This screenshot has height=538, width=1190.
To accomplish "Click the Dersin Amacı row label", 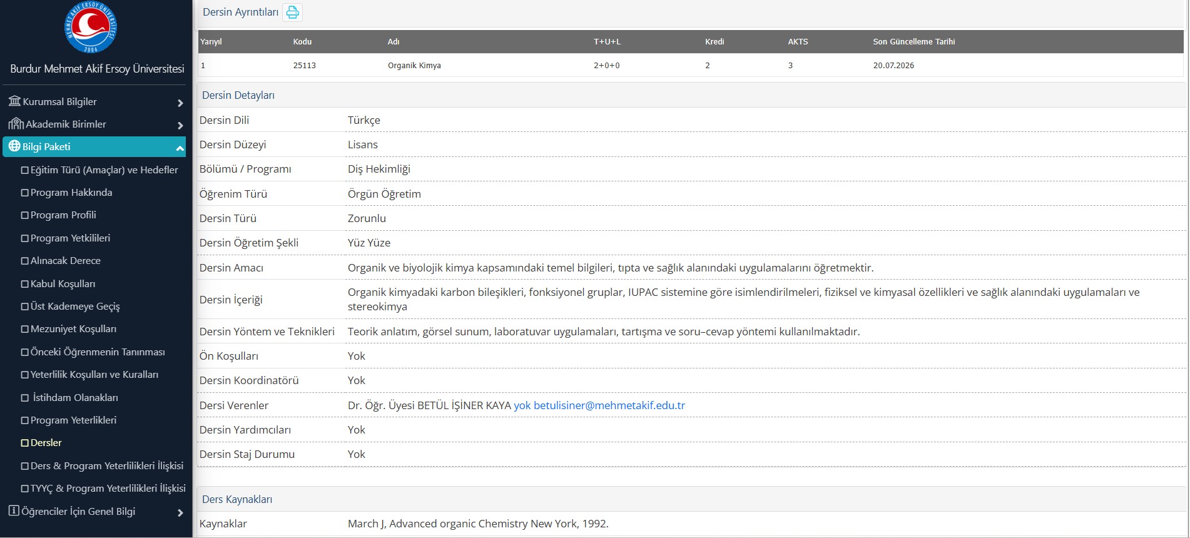I will (231, 268).
